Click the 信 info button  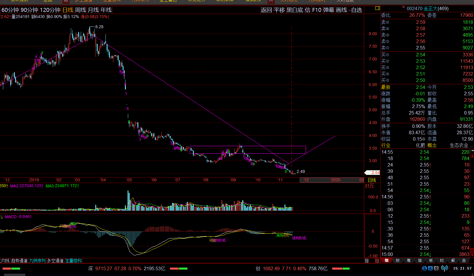pyautogui.click(x=308, y=10)
